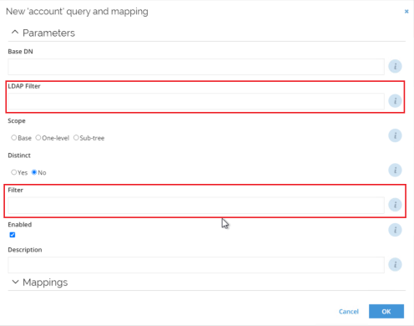Click the OK button

pyautogui.click(x=386, y=311)
